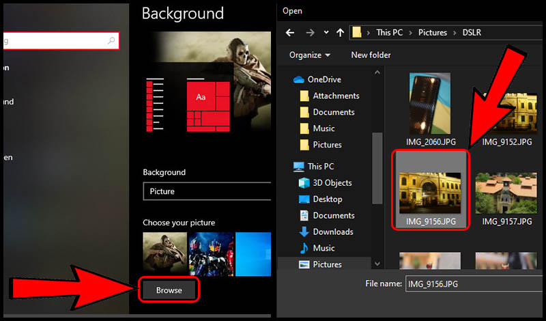The width and height of the screenshot is (546, 321).
Task: Click the Browse button under Choose your picture
Action: 169,290
